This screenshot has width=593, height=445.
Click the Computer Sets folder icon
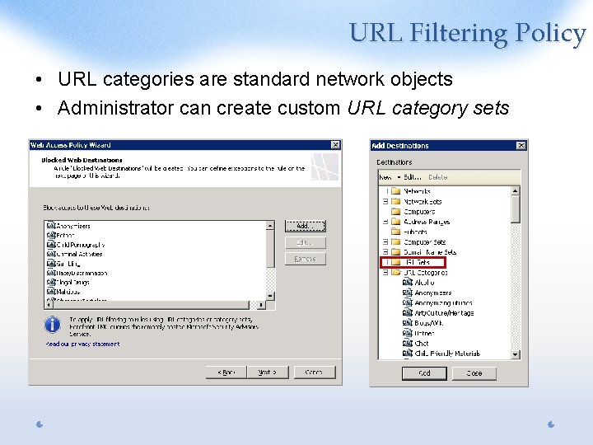(396, 241)
